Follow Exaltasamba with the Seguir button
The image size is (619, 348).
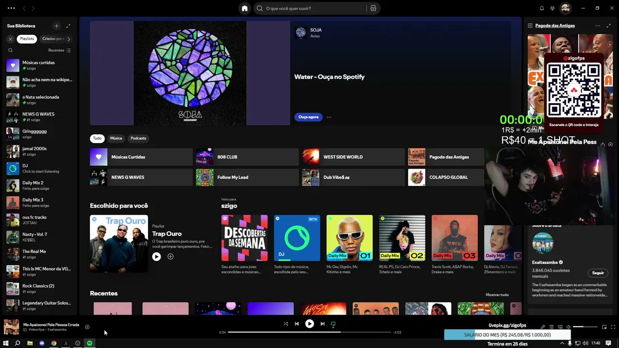click(598, 273)
